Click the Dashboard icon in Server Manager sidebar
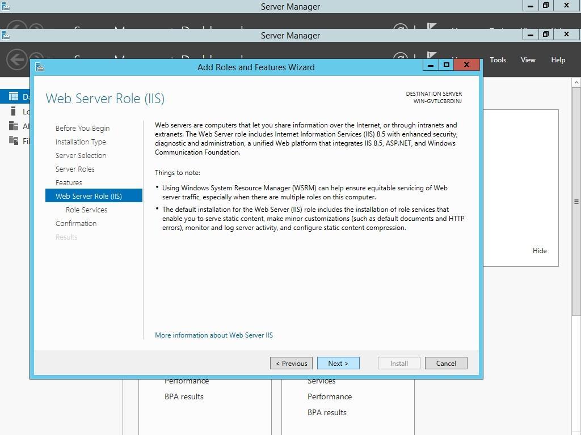Screen dimensions: 581x435 14,96
